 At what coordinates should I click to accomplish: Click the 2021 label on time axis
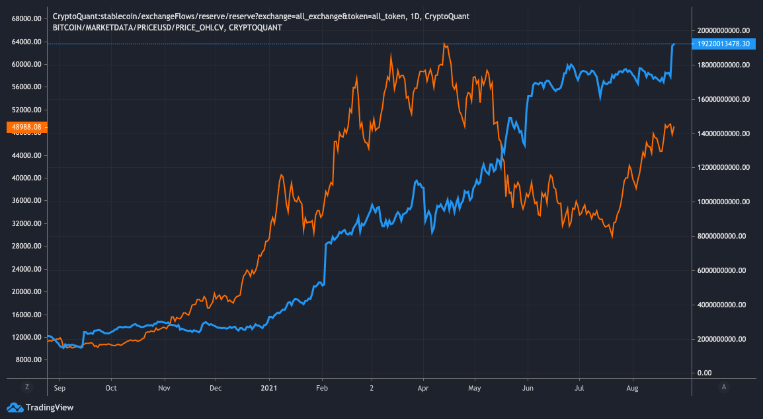tap(270, 387)
